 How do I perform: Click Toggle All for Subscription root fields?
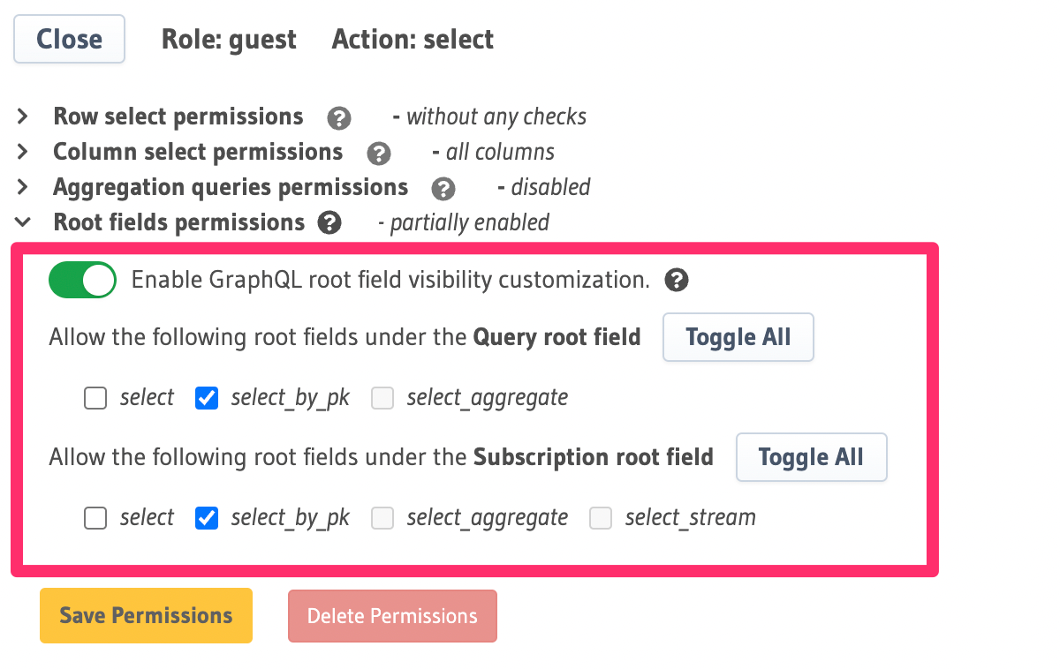click(x=811, y=457)
